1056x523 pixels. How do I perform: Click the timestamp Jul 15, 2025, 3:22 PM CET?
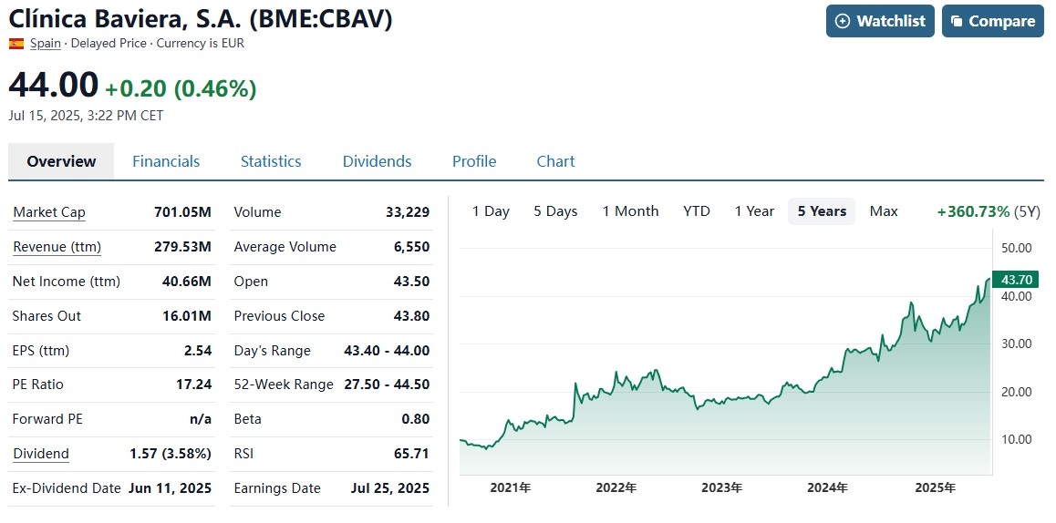[x=87, y=116]
